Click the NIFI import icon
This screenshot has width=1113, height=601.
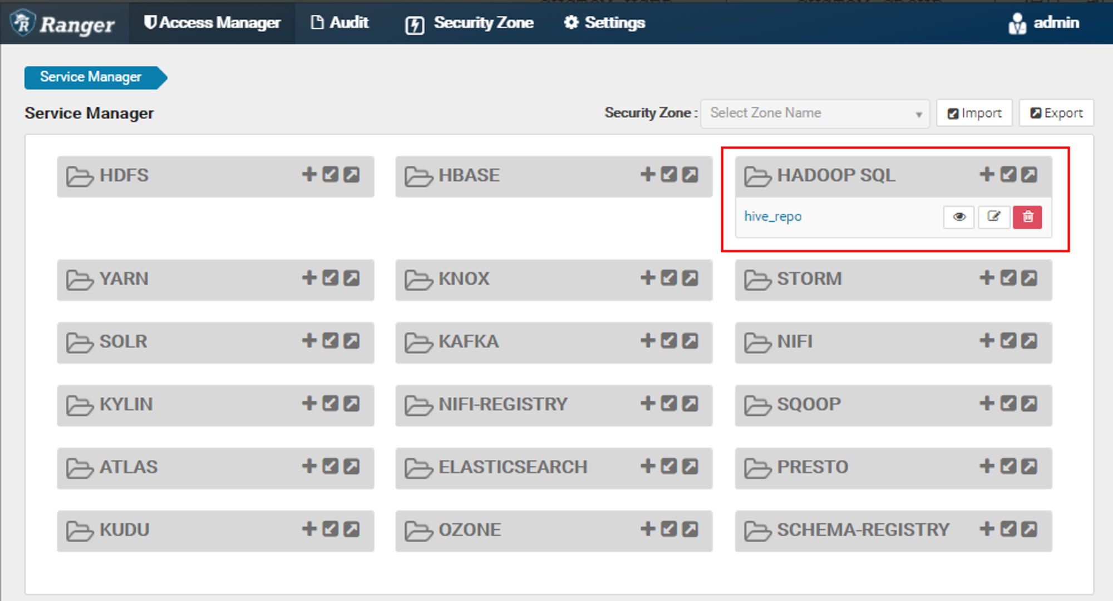tap(1008, 341)
